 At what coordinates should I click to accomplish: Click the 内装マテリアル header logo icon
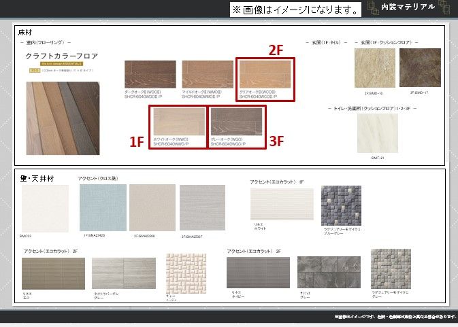[x=444, y=7]
